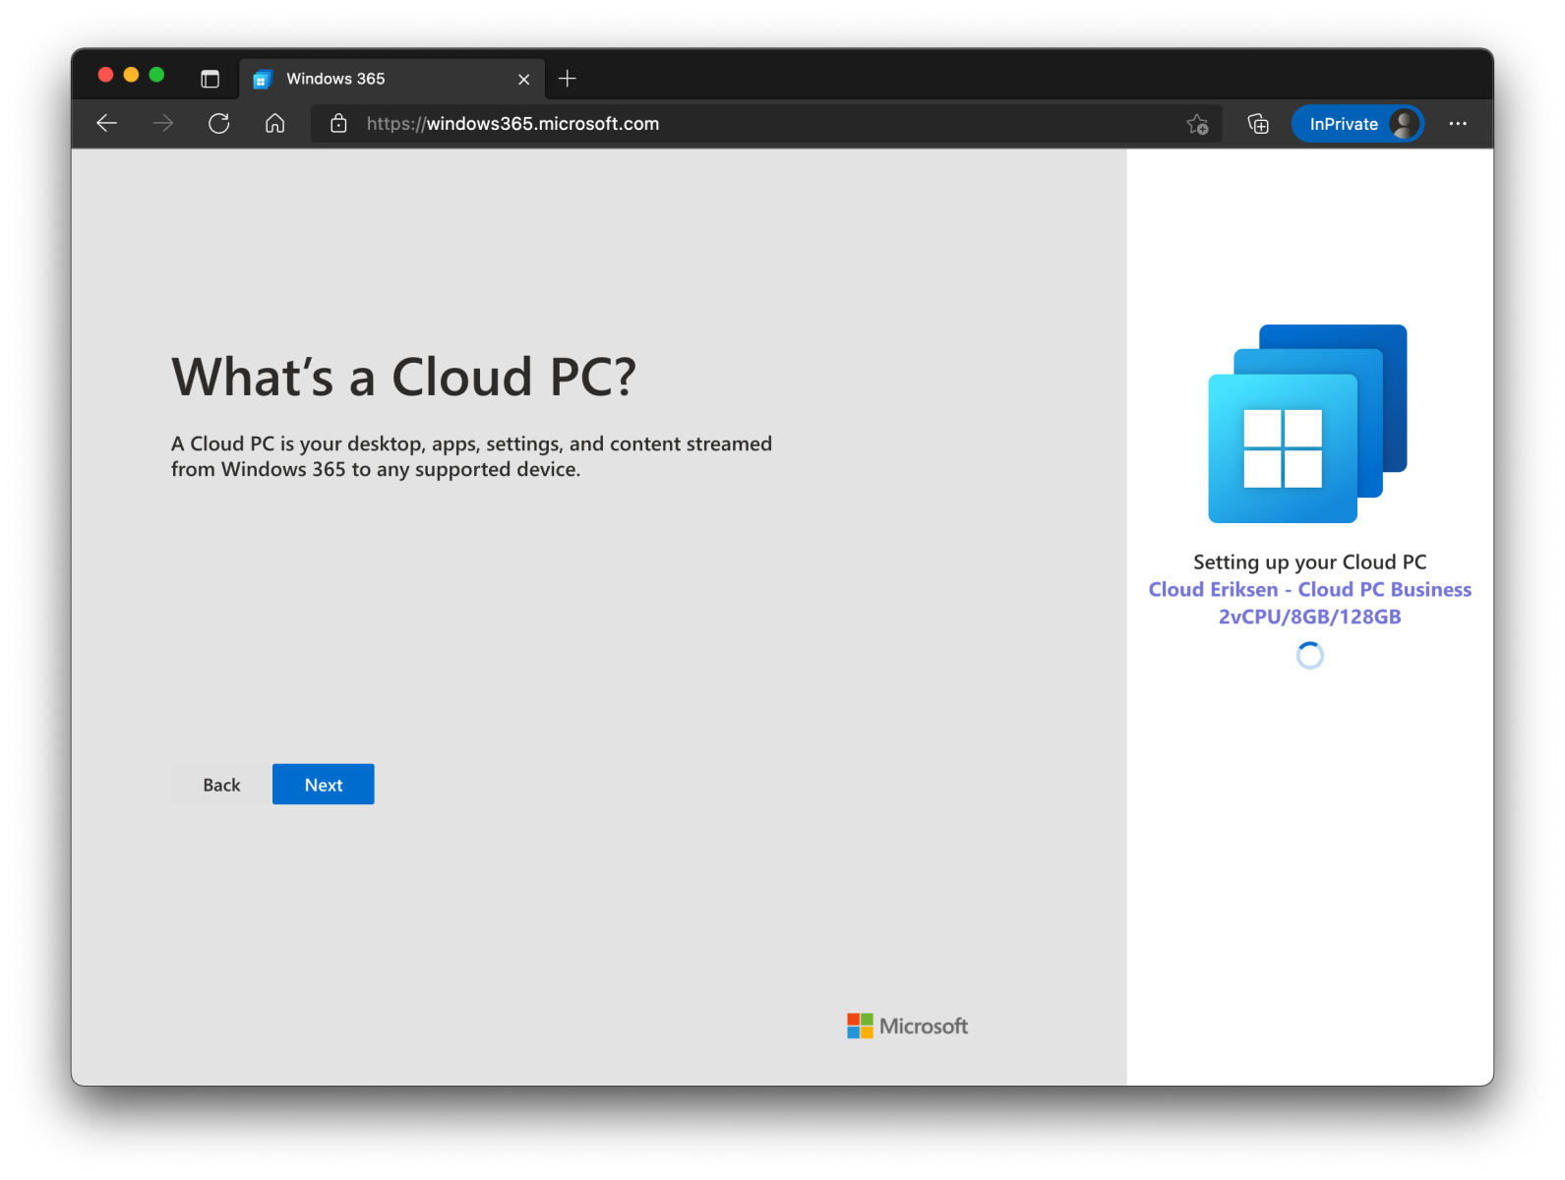Click the What's a Cloud PC? heading
The height and width of the screenshot is (1180, 1565).
pyautogui.click(x=404, y=377)
